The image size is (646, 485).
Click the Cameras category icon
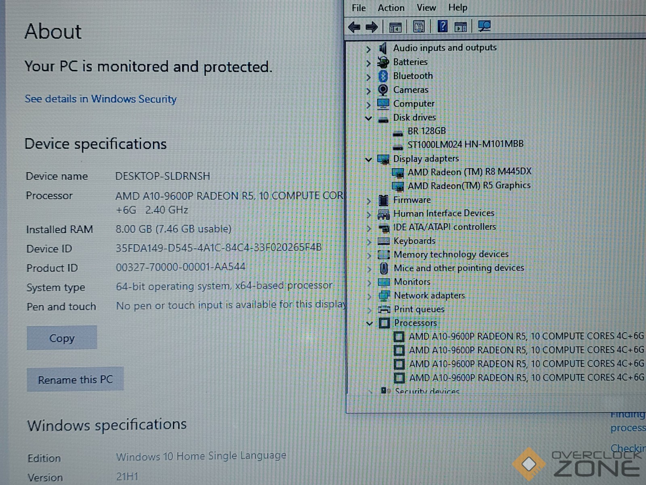point(383,90)
